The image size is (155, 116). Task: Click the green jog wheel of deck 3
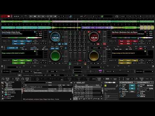pos(55,56)
